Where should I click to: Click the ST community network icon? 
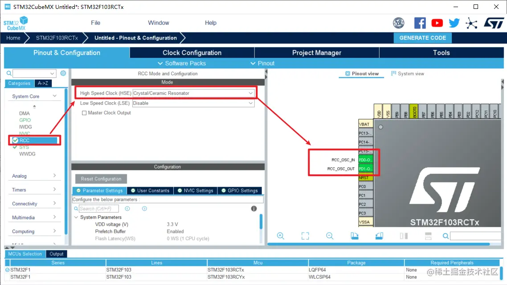click(471, 23)
